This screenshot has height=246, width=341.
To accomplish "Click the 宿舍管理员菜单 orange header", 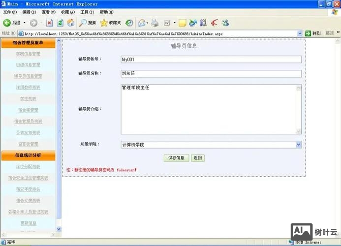I will 28,43.
